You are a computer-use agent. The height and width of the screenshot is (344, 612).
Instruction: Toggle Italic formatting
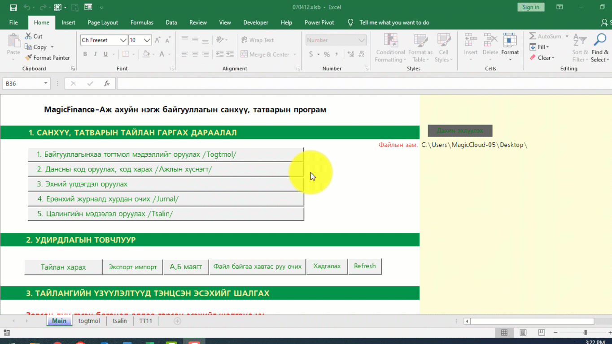click(95, 54)
